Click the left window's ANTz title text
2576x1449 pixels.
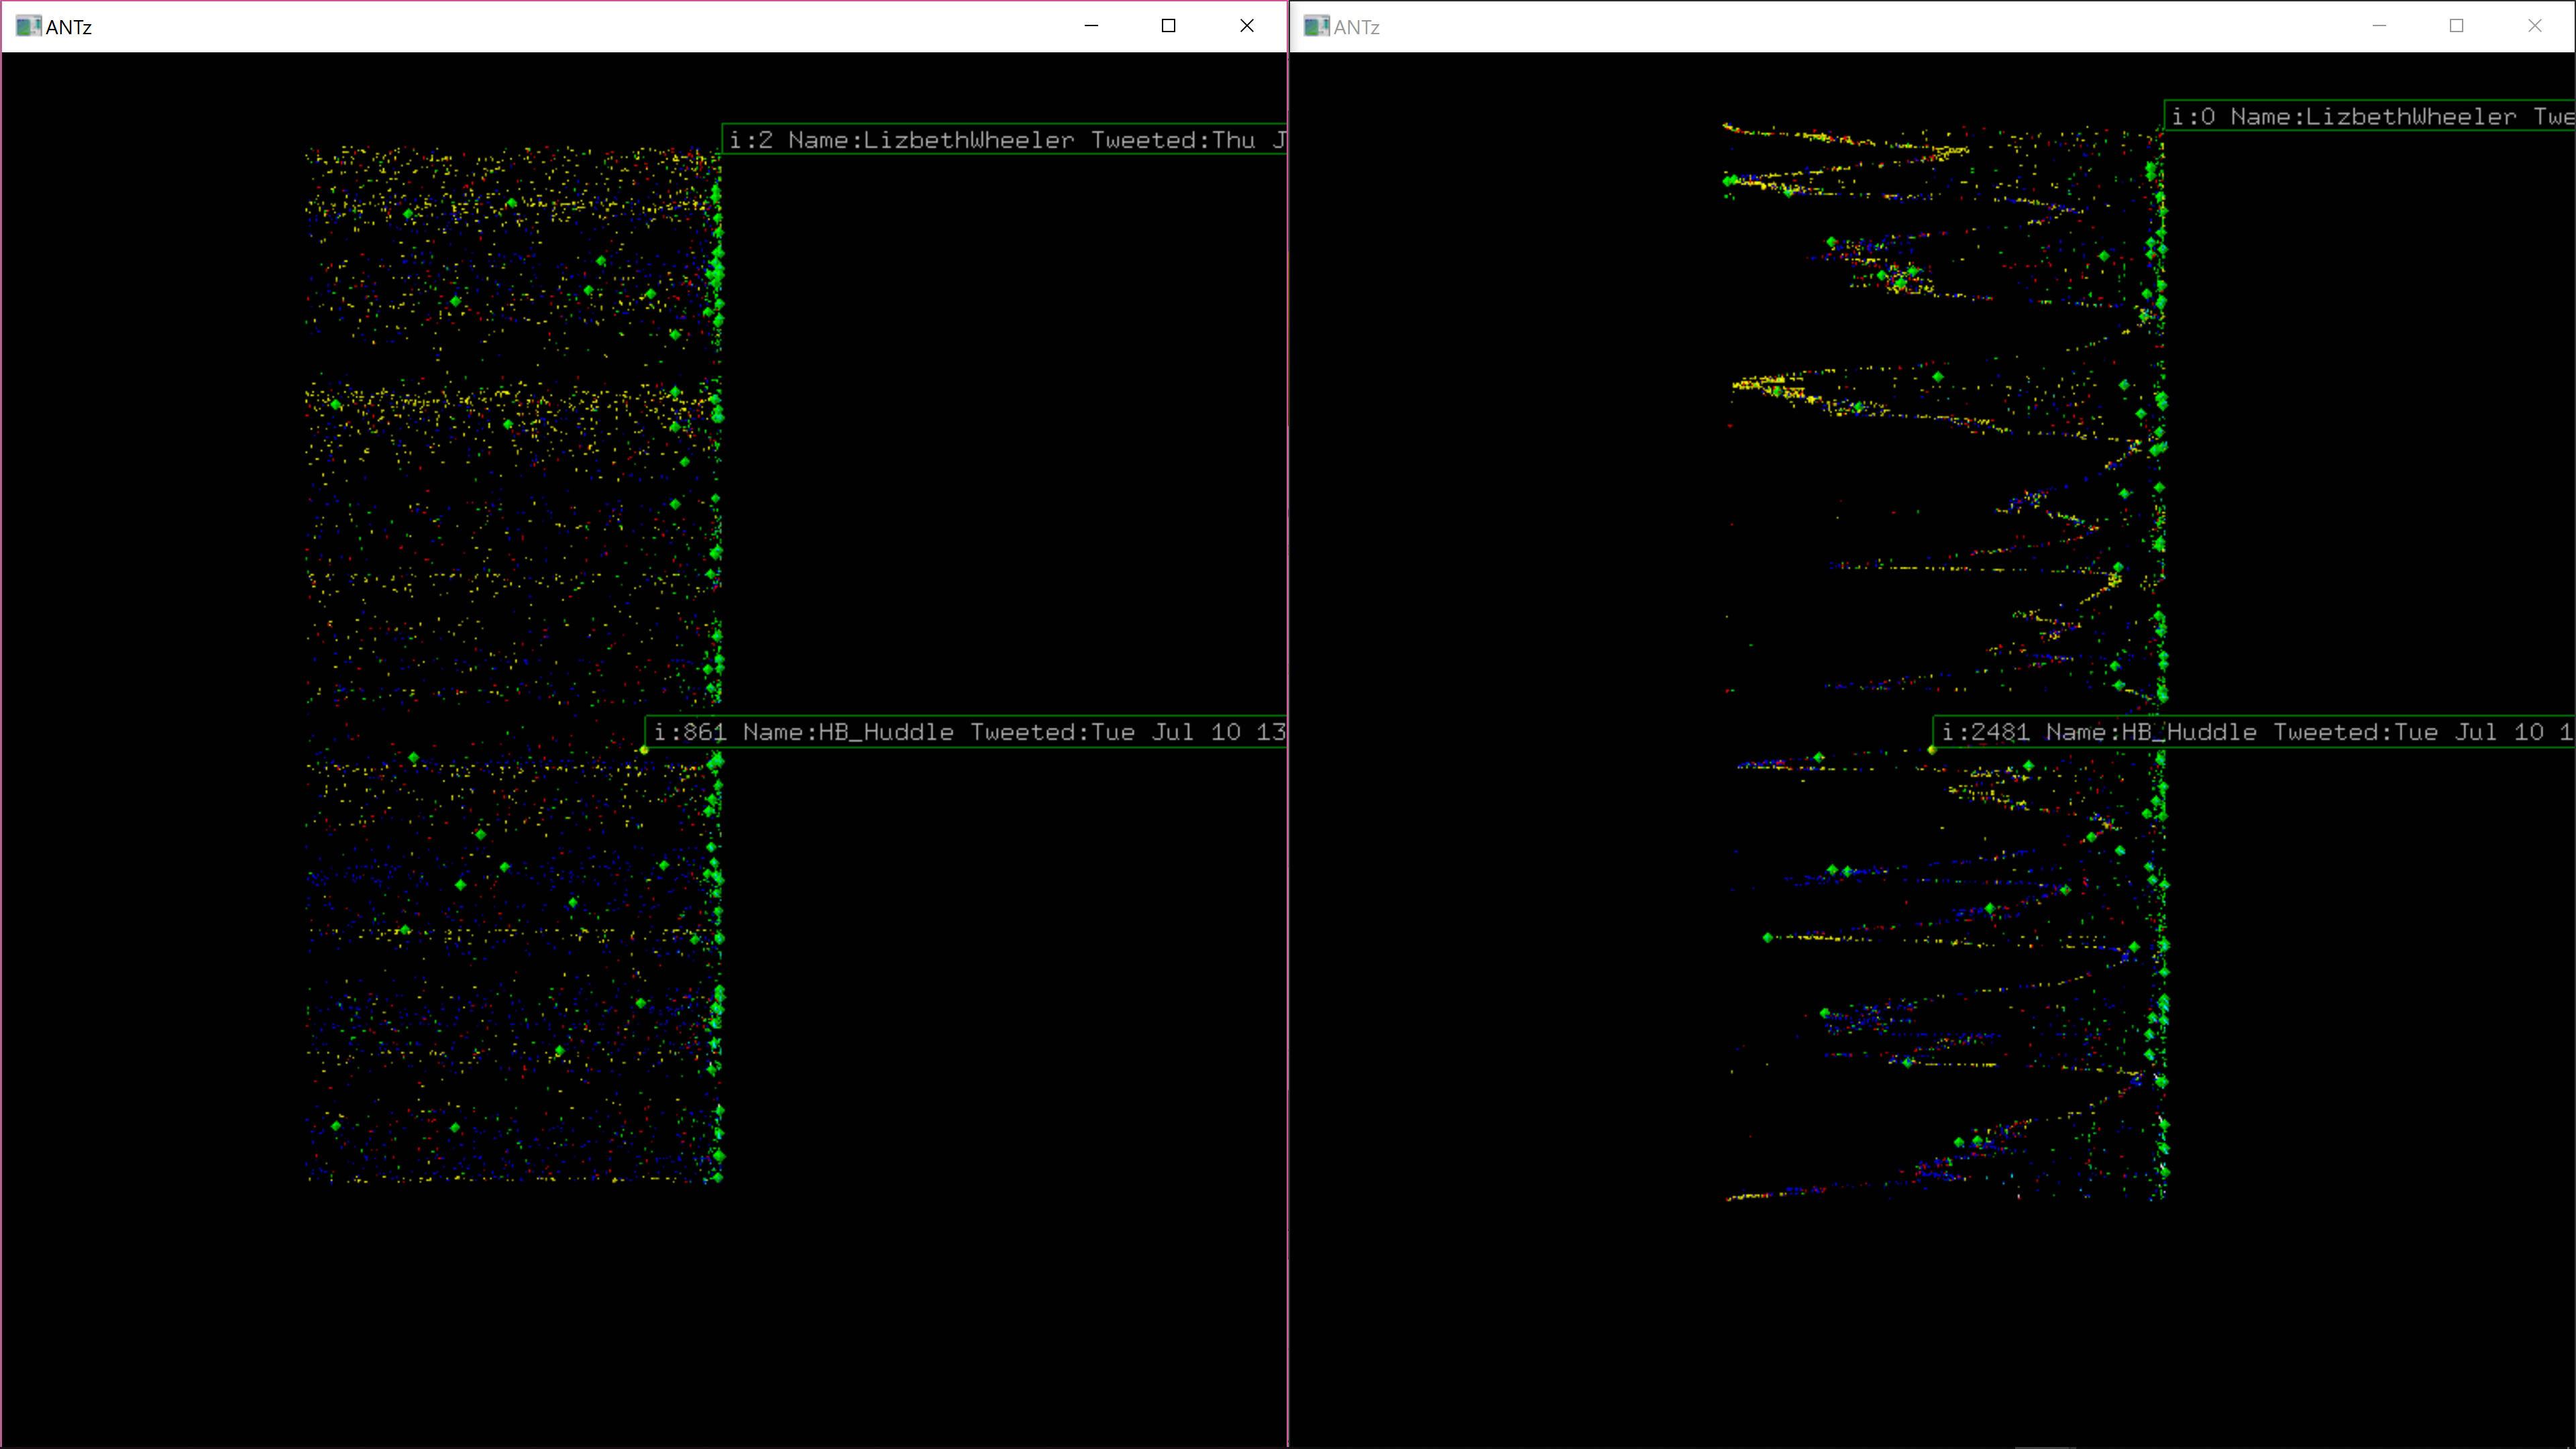point(68,27)
